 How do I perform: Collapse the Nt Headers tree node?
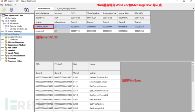tap(3, 21)
